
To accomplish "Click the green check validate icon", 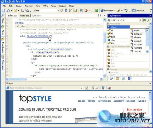I will point(97,11).
